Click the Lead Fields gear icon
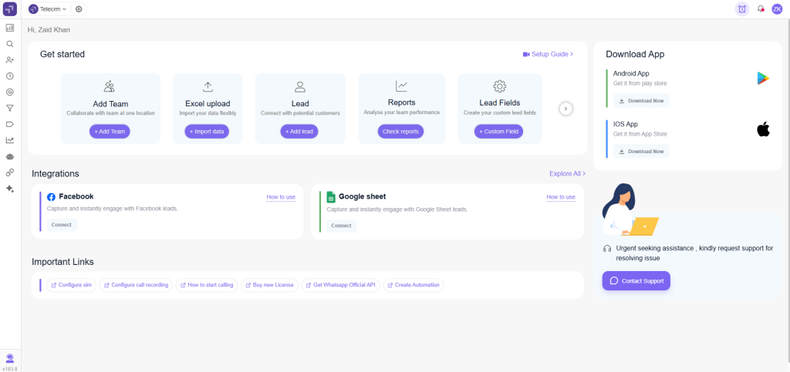This screenshot has height=372, width=790. click(x=500, y=86)
